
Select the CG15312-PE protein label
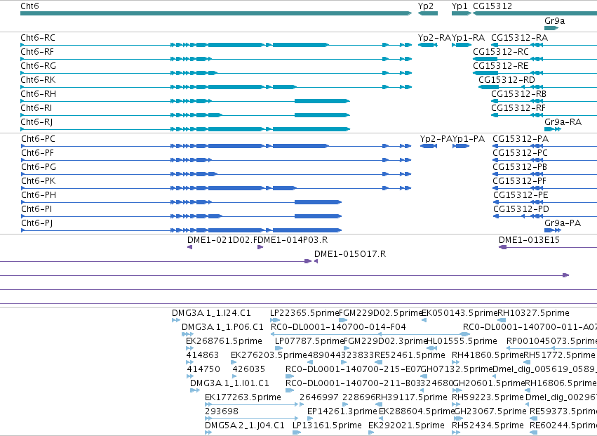[521, 194]
